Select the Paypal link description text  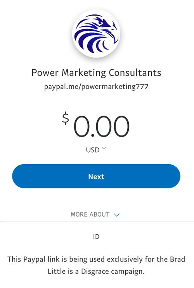click(x=96, y=265)
